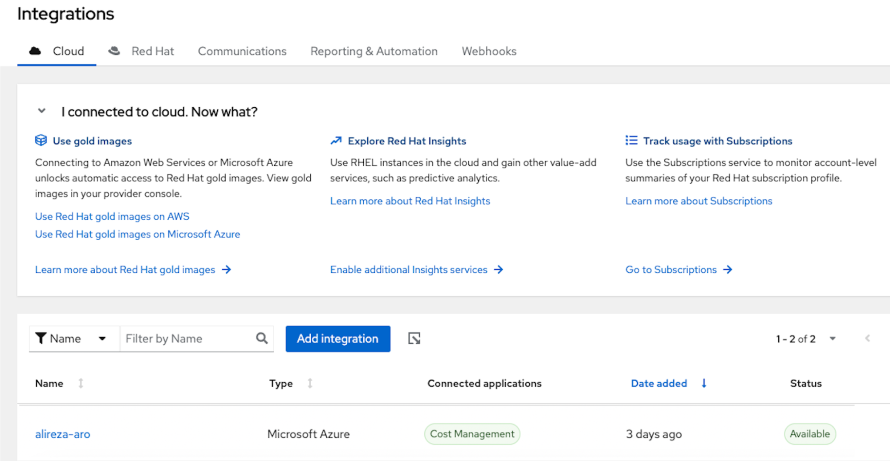Click the Available status label
This screenshot has height=461, width=890.
pos(810,434)
